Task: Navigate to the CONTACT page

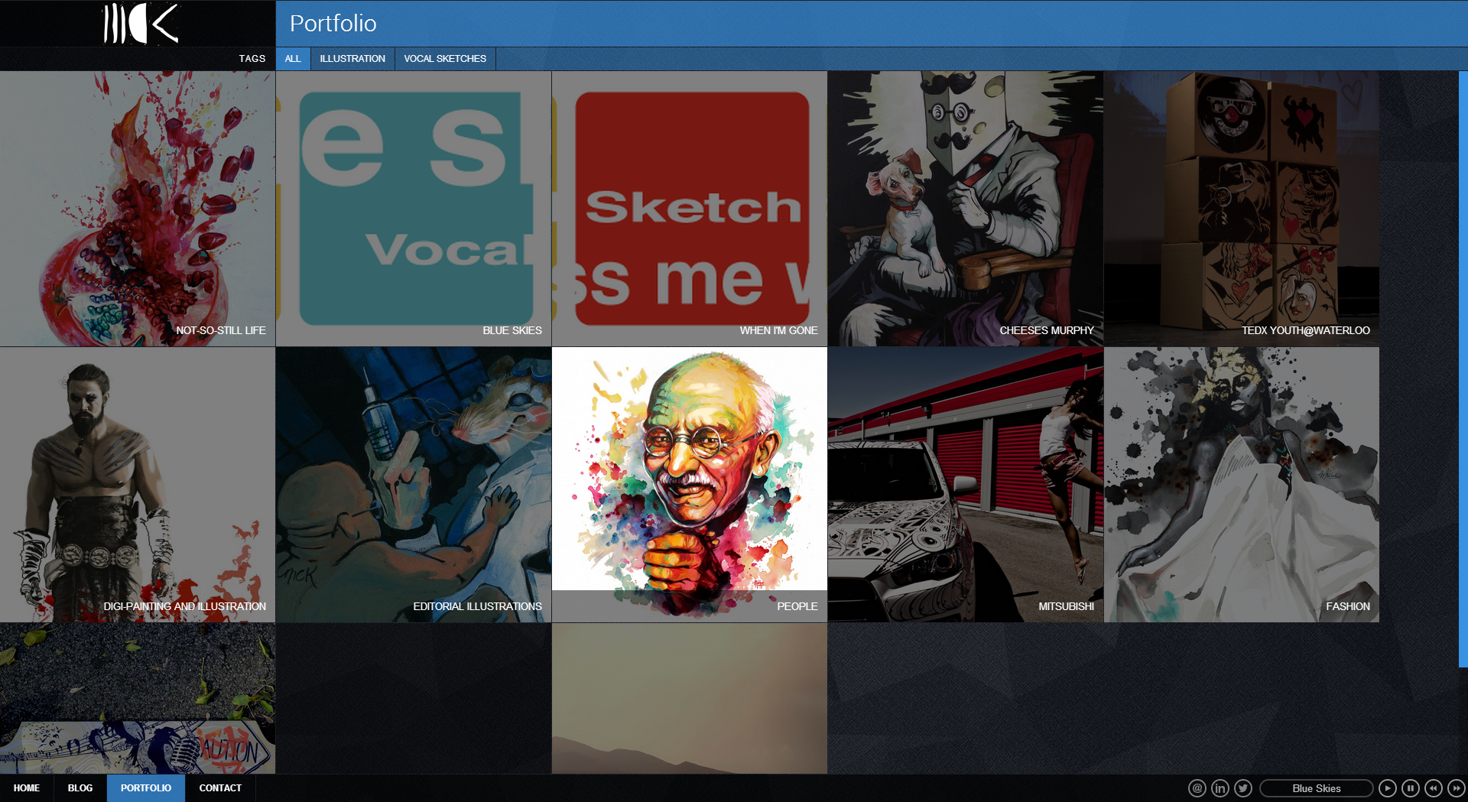Action: coord(220,788)
